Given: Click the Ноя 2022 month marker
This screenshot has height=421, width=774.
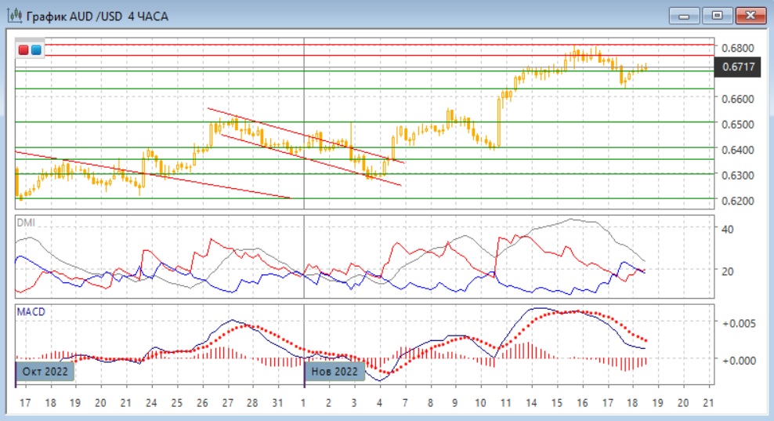Looking at the screenshot, I should (x=336, y=371).
